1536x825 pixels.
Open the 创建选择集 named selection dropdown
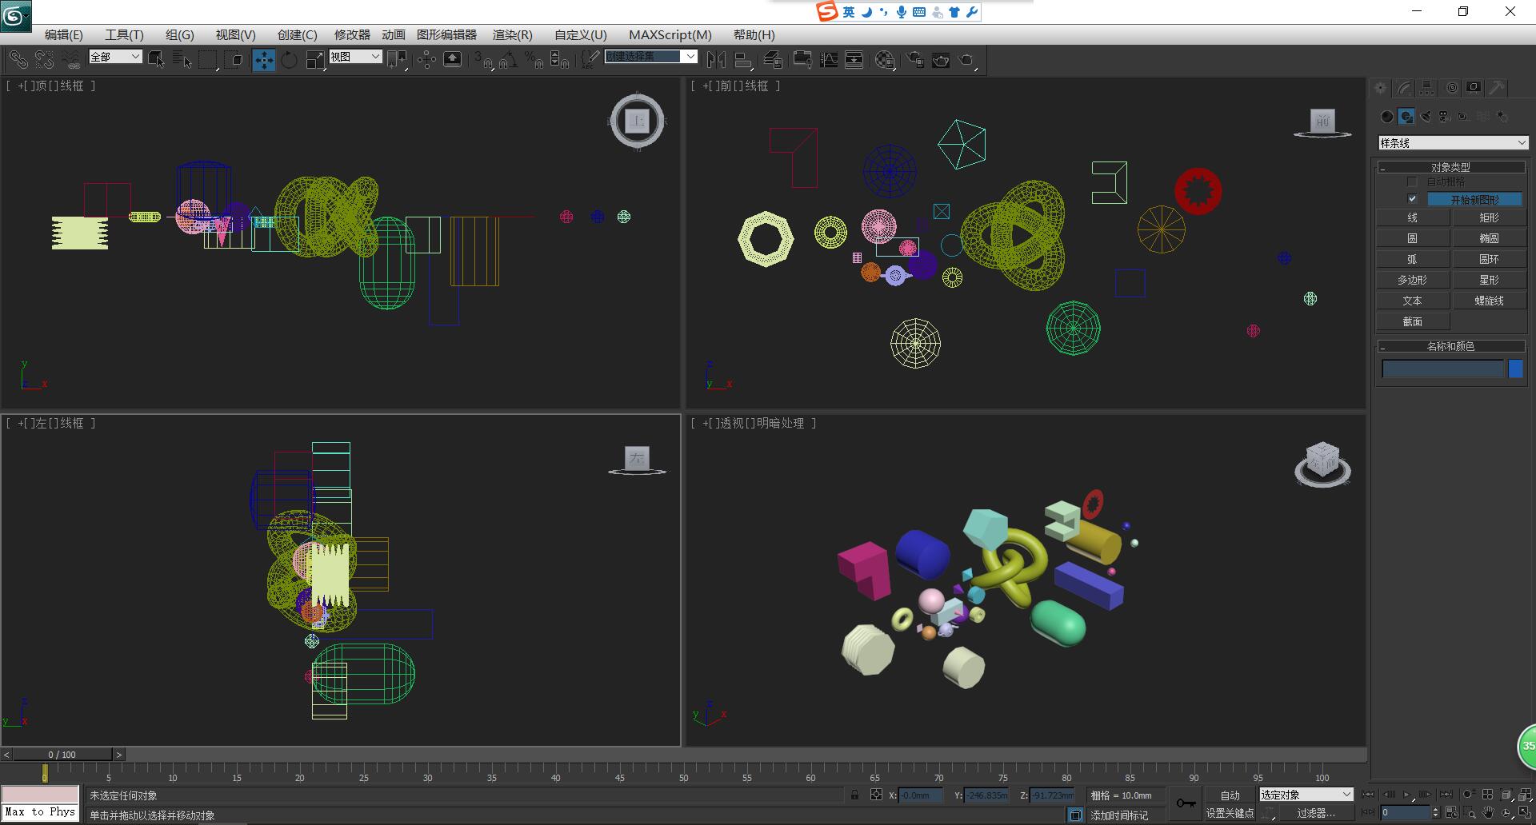[x=650, y=56]
